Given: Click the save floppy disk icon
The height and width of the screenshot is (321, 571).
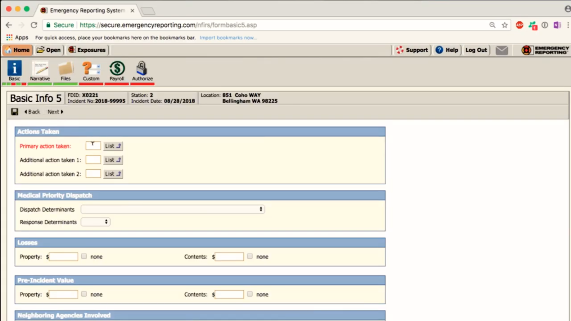Looking at the screenshot, I should pyautogui.click(x=15, y=112).
